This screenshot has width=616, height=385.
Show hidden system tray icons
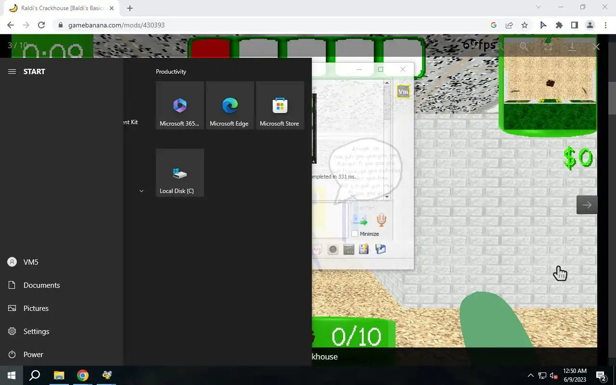530,375
